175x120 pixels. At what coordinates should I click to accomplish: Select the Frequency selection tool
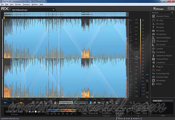click(x=99, y=102)
